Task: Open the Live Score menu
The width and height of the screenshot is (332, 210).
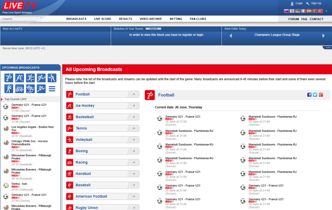Action: 103,19
